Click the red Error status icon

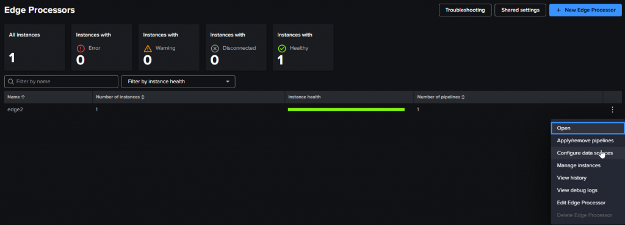81,49
